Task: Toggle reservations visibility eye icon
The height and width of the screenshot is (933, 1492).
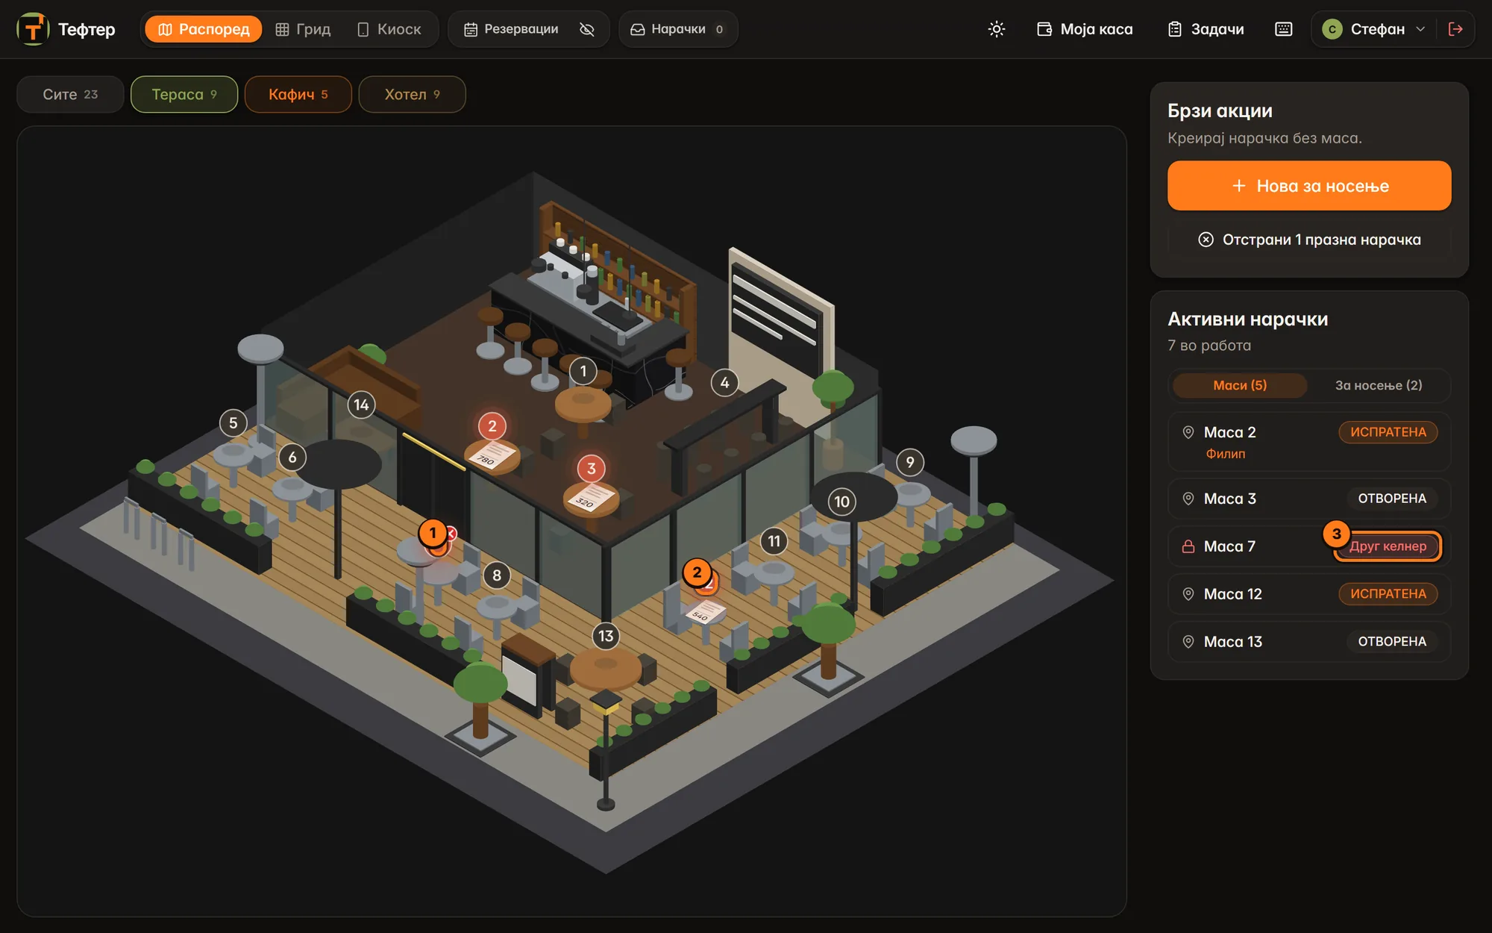Action: [x=587, y=29]
